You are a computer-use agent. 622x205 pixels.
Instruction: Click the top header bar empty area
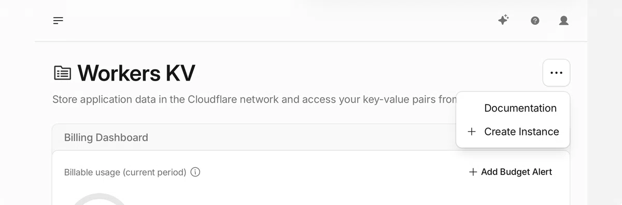tap(280, 21)
